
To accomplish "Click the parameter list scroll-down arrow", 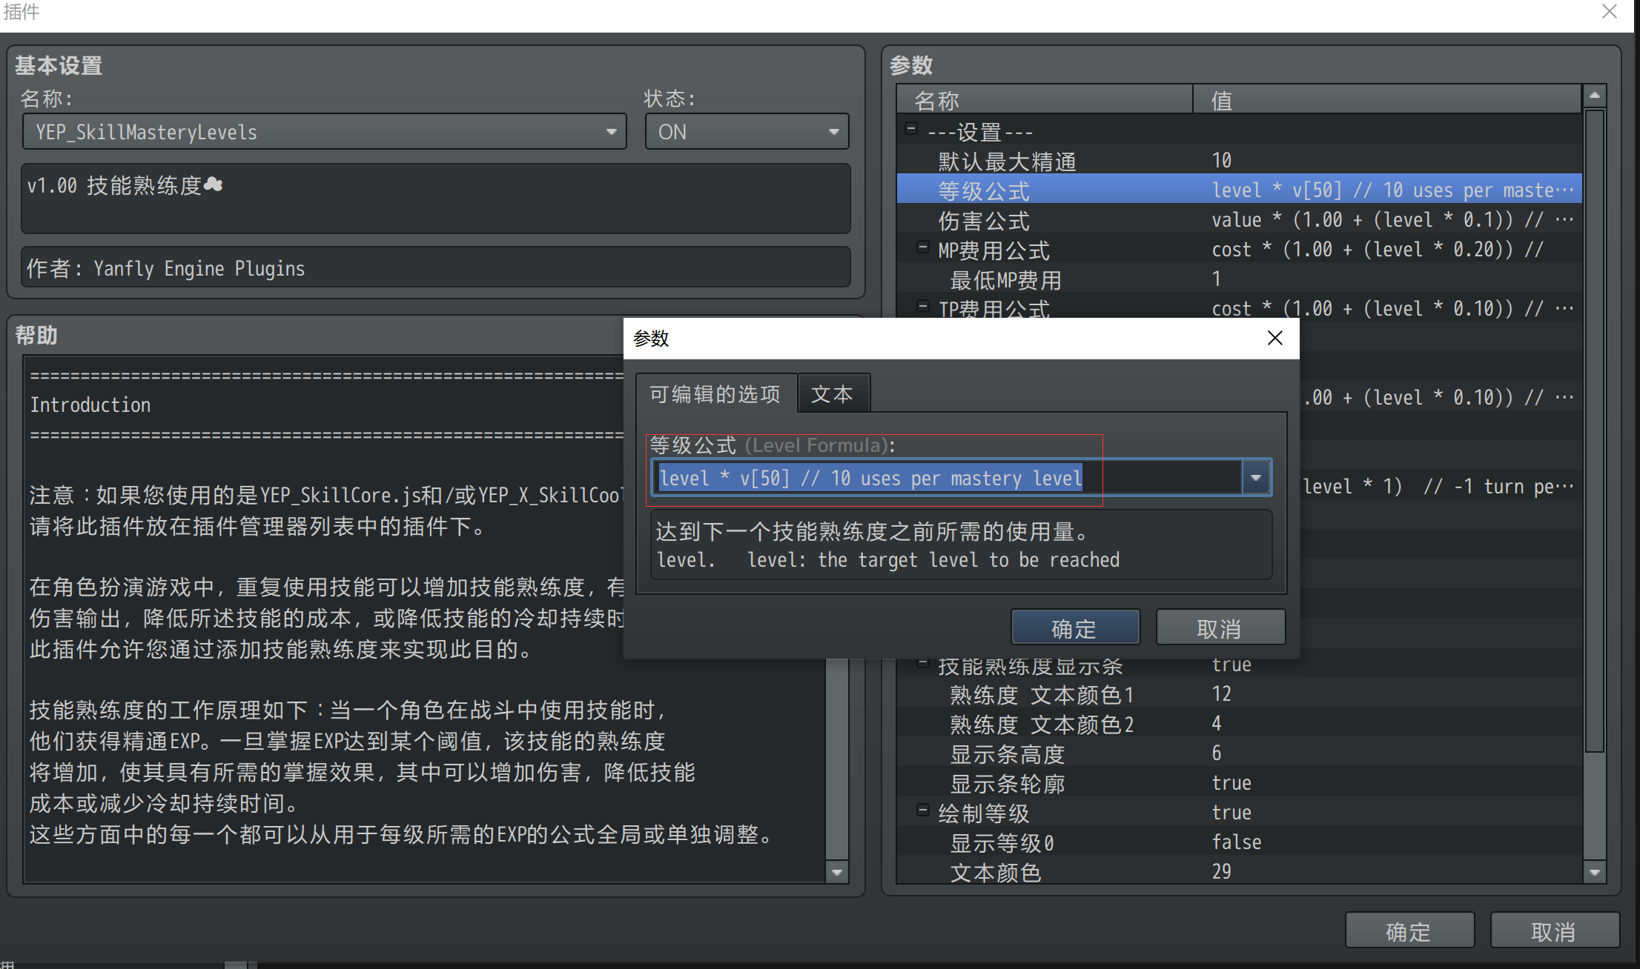I will click(x=1594, y=872).
